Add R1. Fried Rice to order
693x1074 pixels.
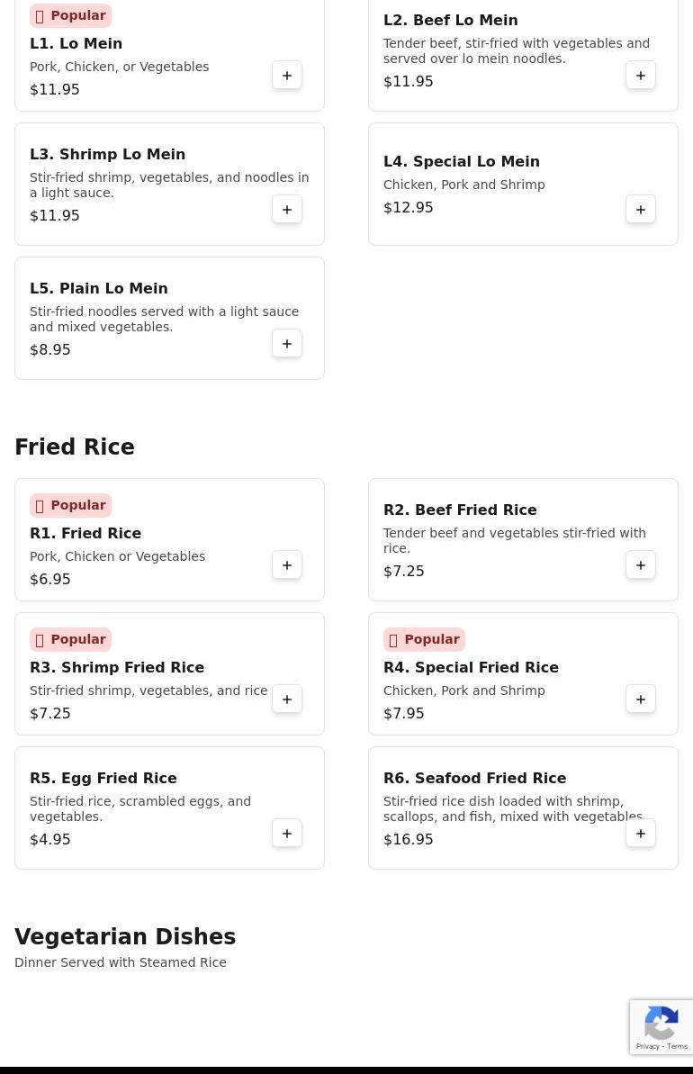coord(287,565)
